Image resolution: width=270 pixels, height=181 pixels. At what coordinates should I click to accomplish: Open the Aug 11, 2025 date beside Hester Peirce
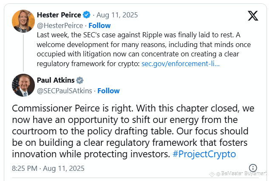pos(117,15)
